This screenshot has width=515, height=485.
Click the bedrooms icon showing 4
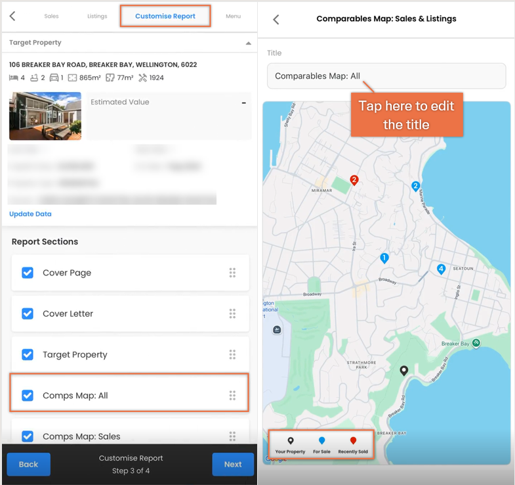[x=14, y=78]
